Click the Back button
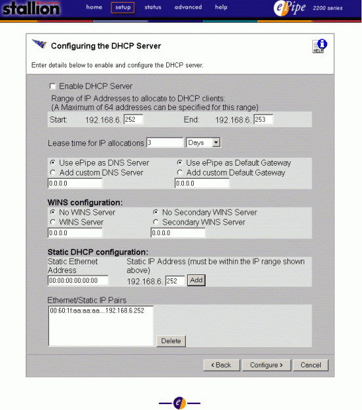 click(x=222, y=365)
